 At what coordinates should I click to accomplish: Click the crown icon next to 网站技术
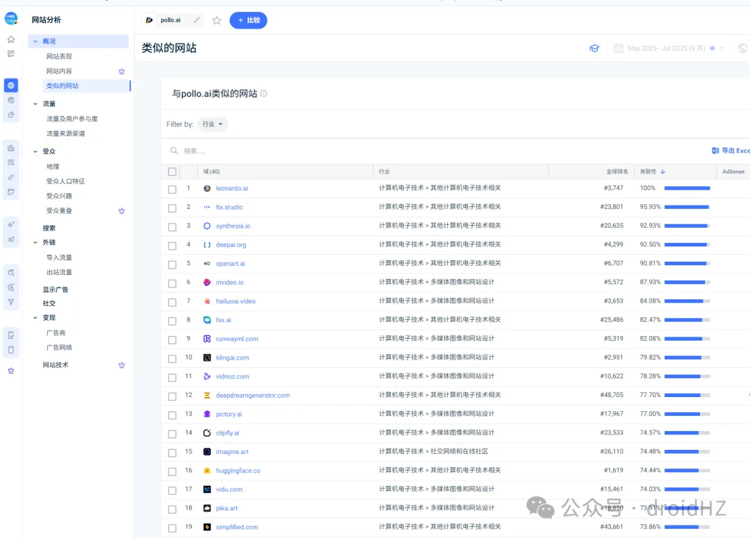pos(122,365)
